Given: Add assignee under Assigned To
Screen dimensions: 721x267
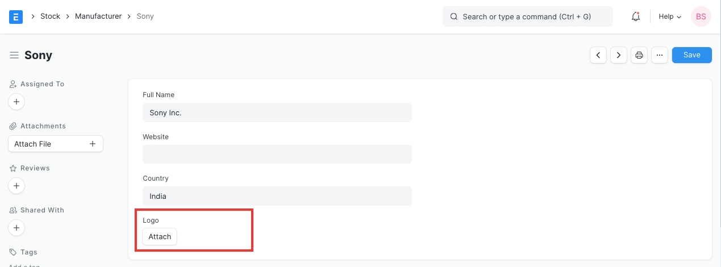Looking at the screenshot, I should 16,102.
